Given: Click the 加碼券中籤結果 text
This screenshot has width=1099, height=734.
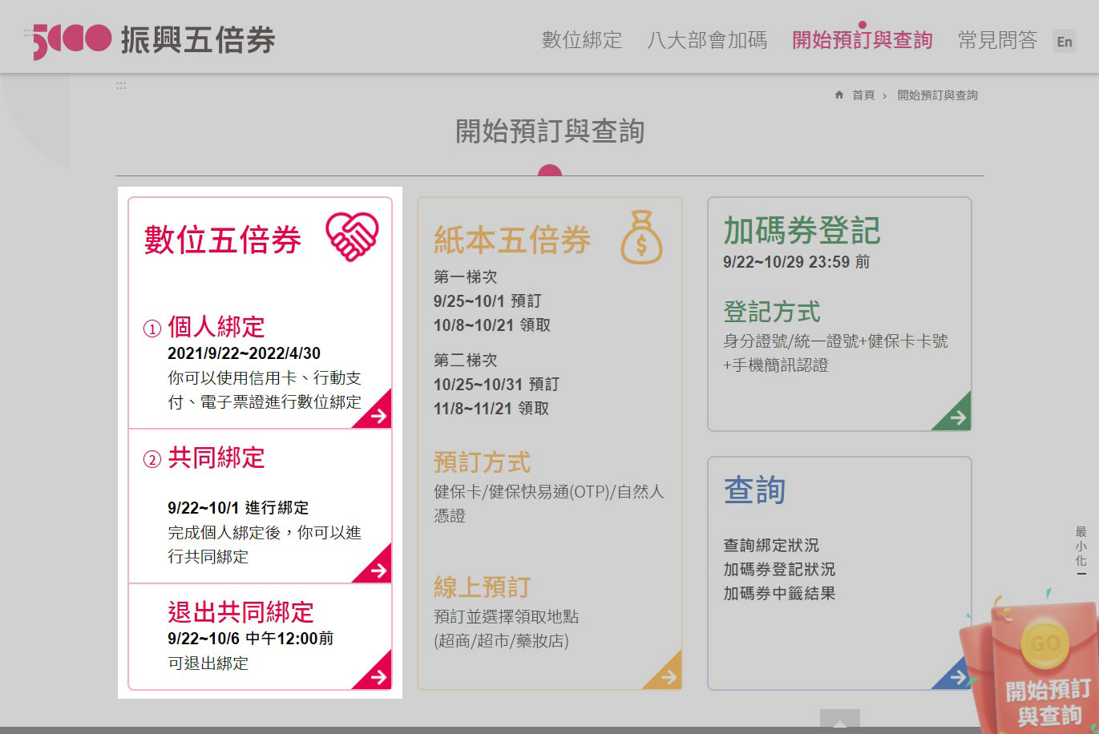Looking at the screenshot, I should tap(779, 594).
